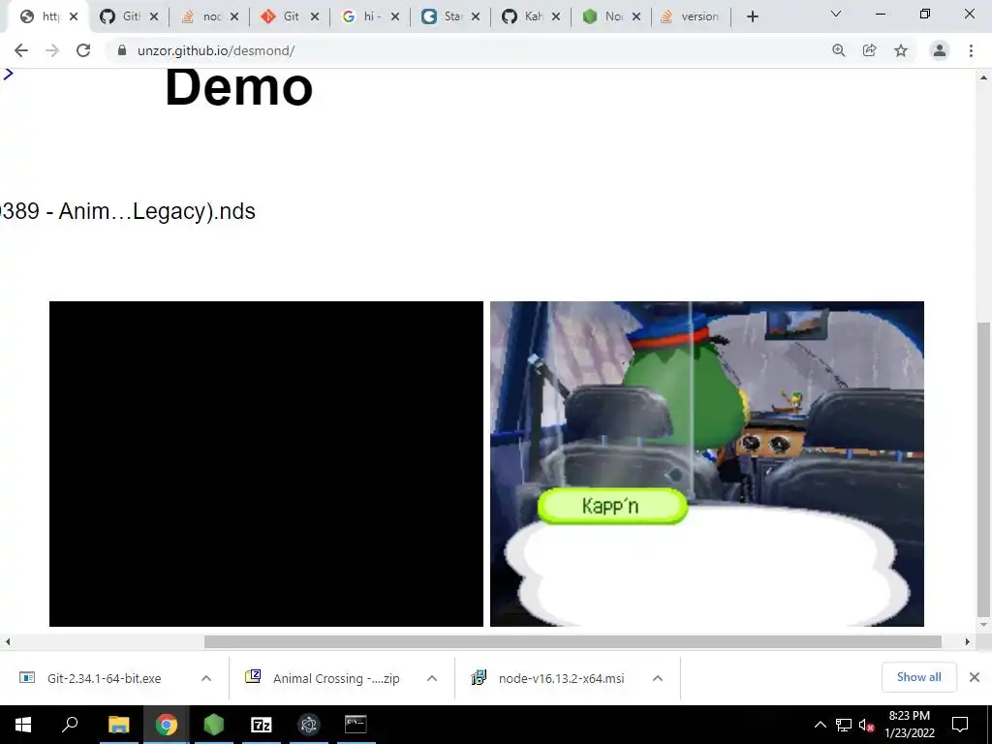
Task: Open the command prompt in taskbar
Action: click(356, 725)
